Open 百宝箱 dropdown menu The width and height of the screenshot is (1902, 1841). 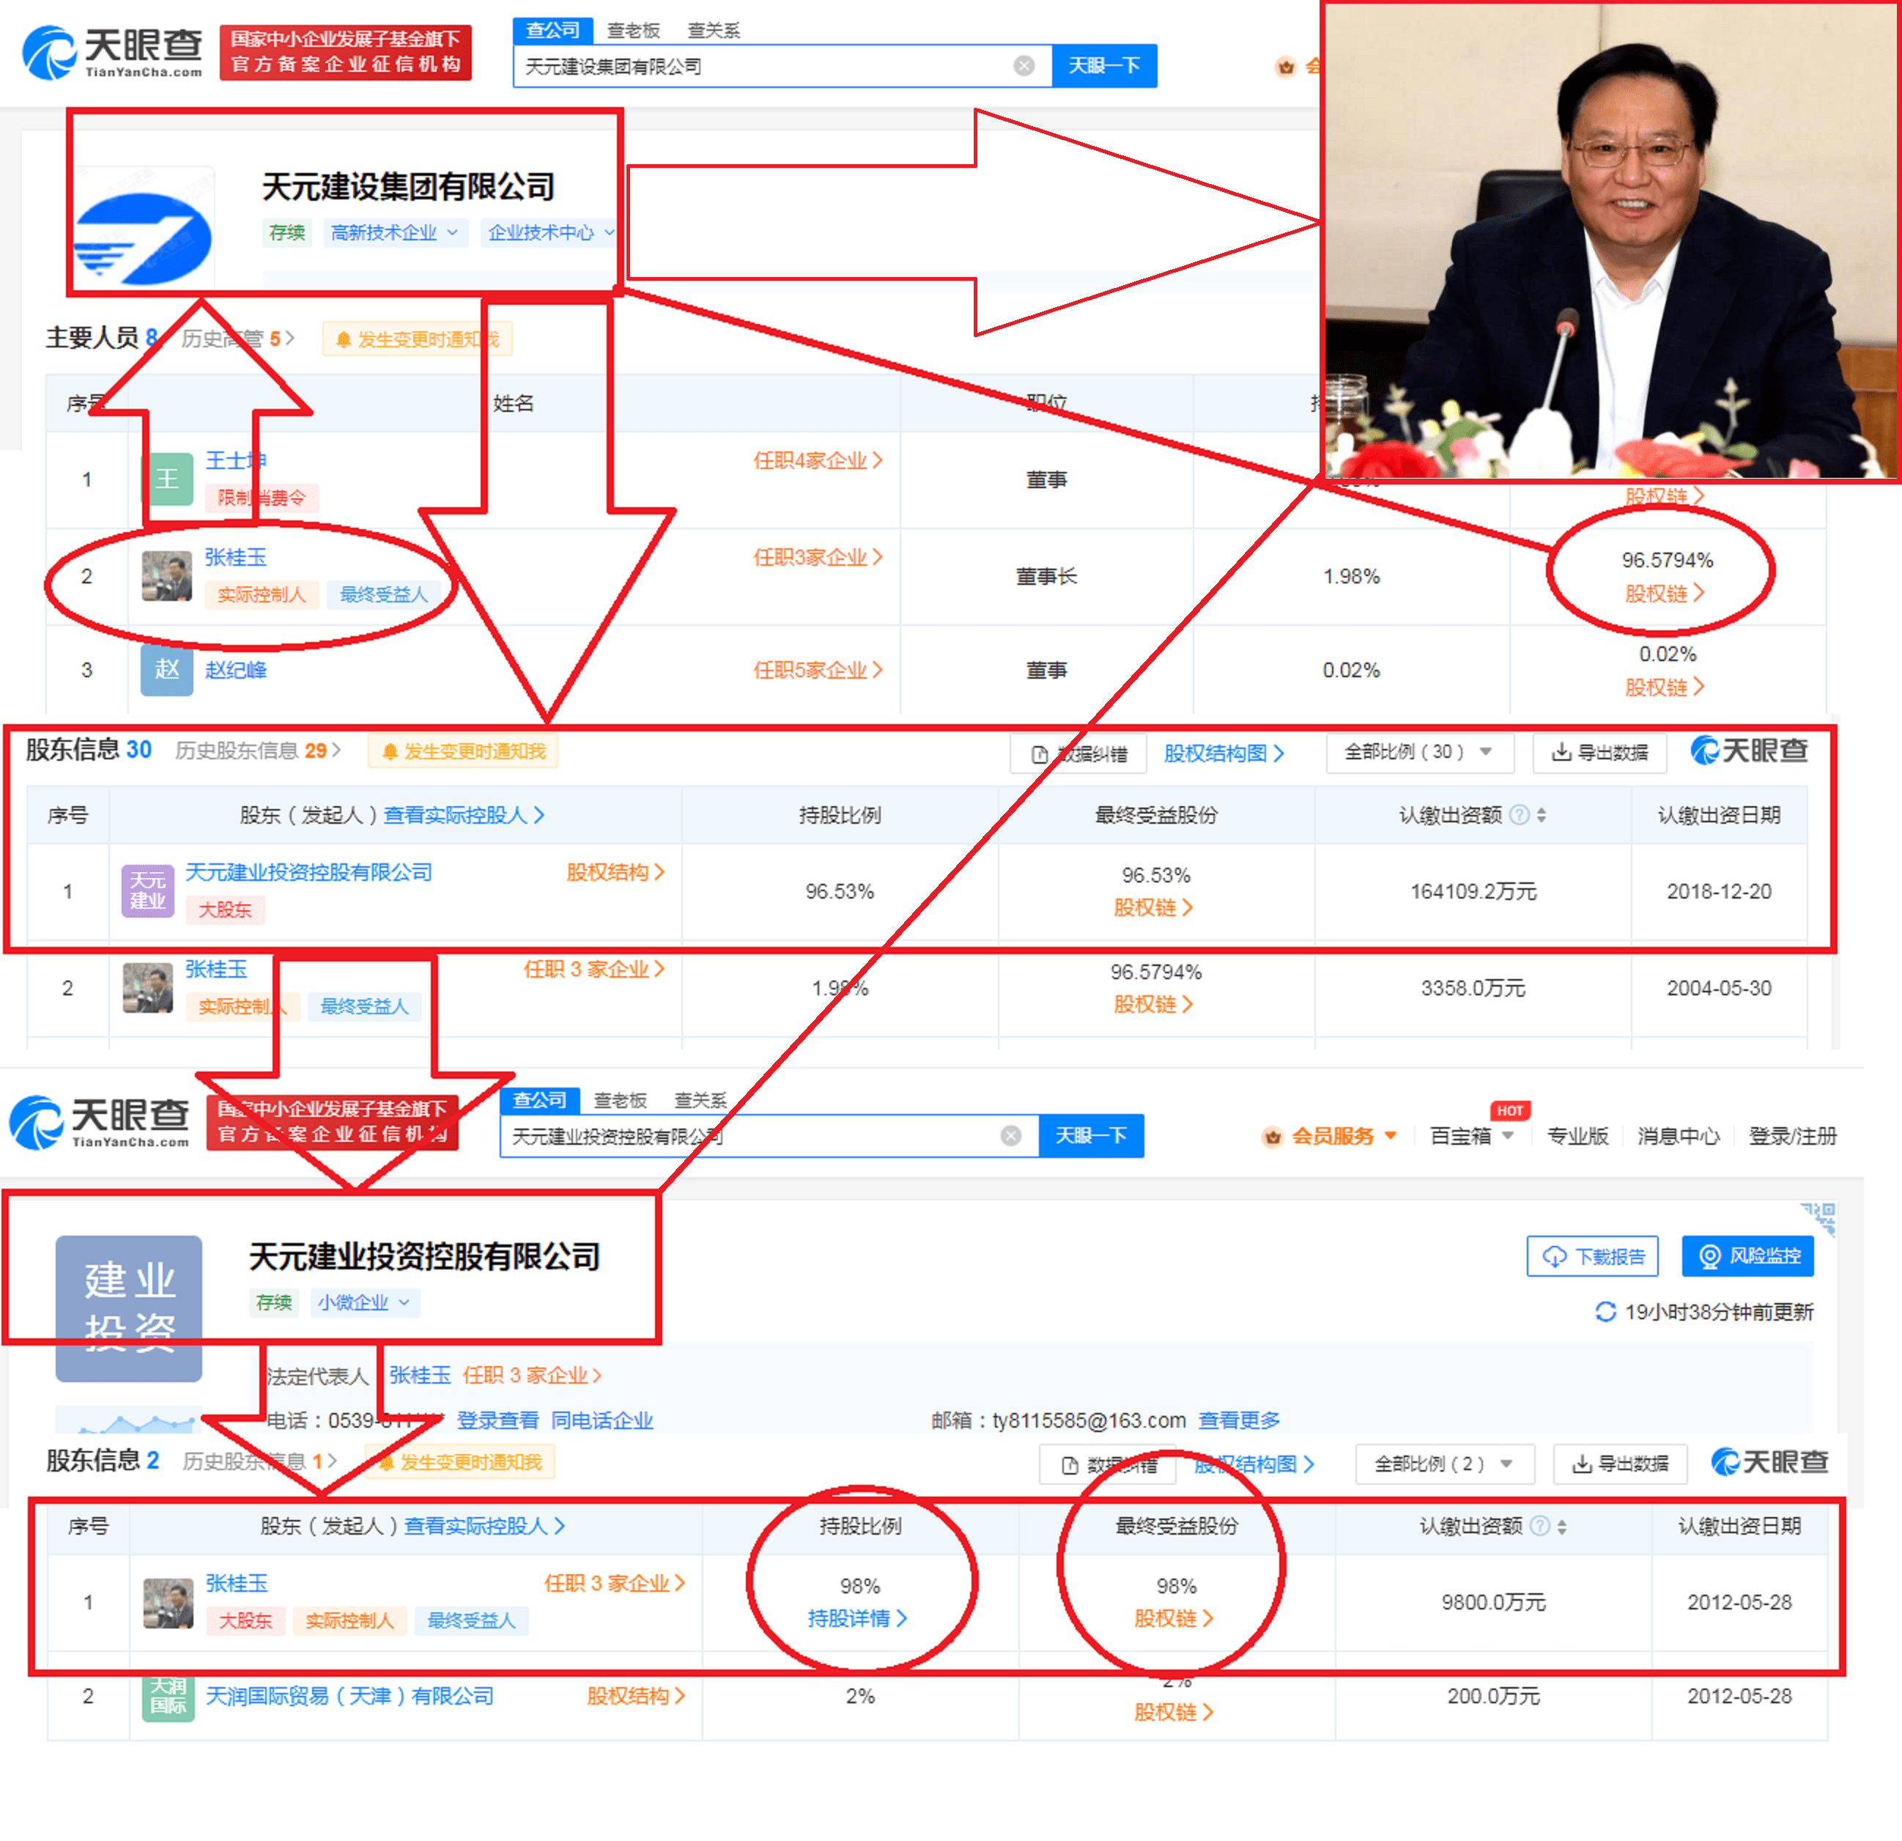[1471, 1135]
